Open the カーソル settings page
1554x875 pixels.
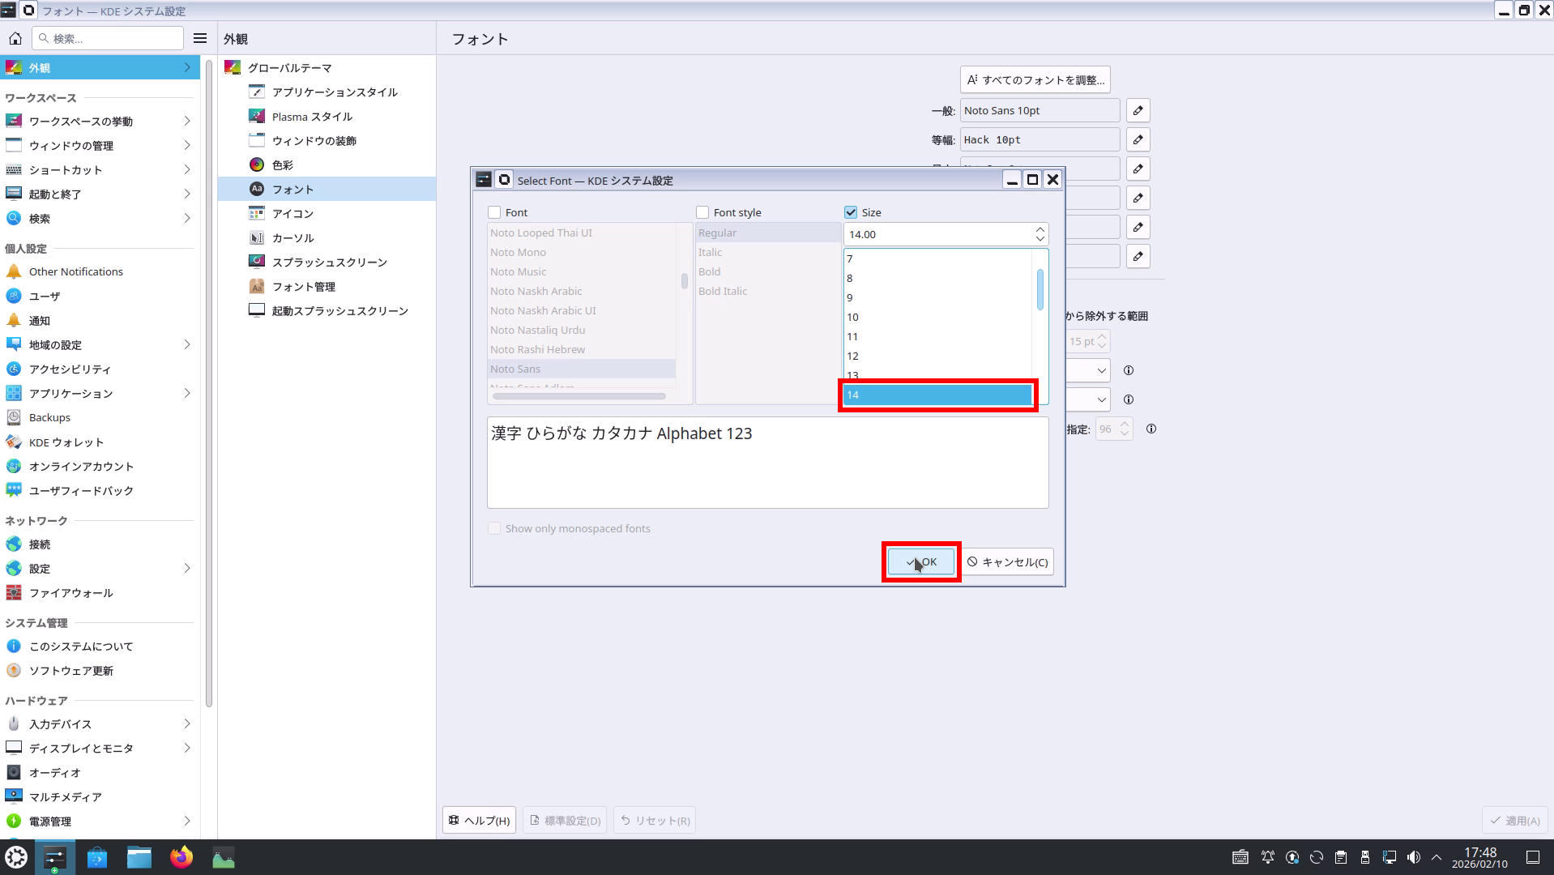pyautogui.click(x=292, y=238)
